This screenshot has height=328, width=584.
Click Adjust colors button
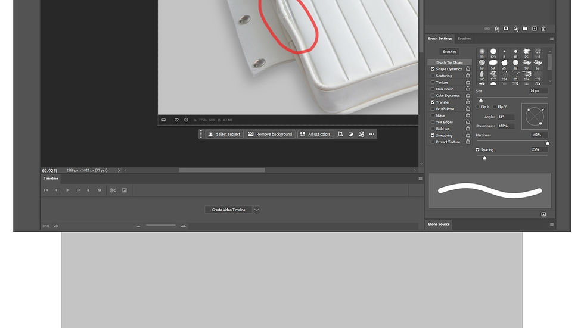(316, 135)
